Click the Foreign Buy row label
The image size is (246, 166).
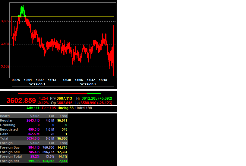(10, 148)
